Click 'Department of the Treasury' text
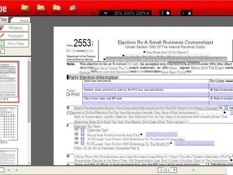The width and height of the screenshot is (233, 175). pos(81,56)
